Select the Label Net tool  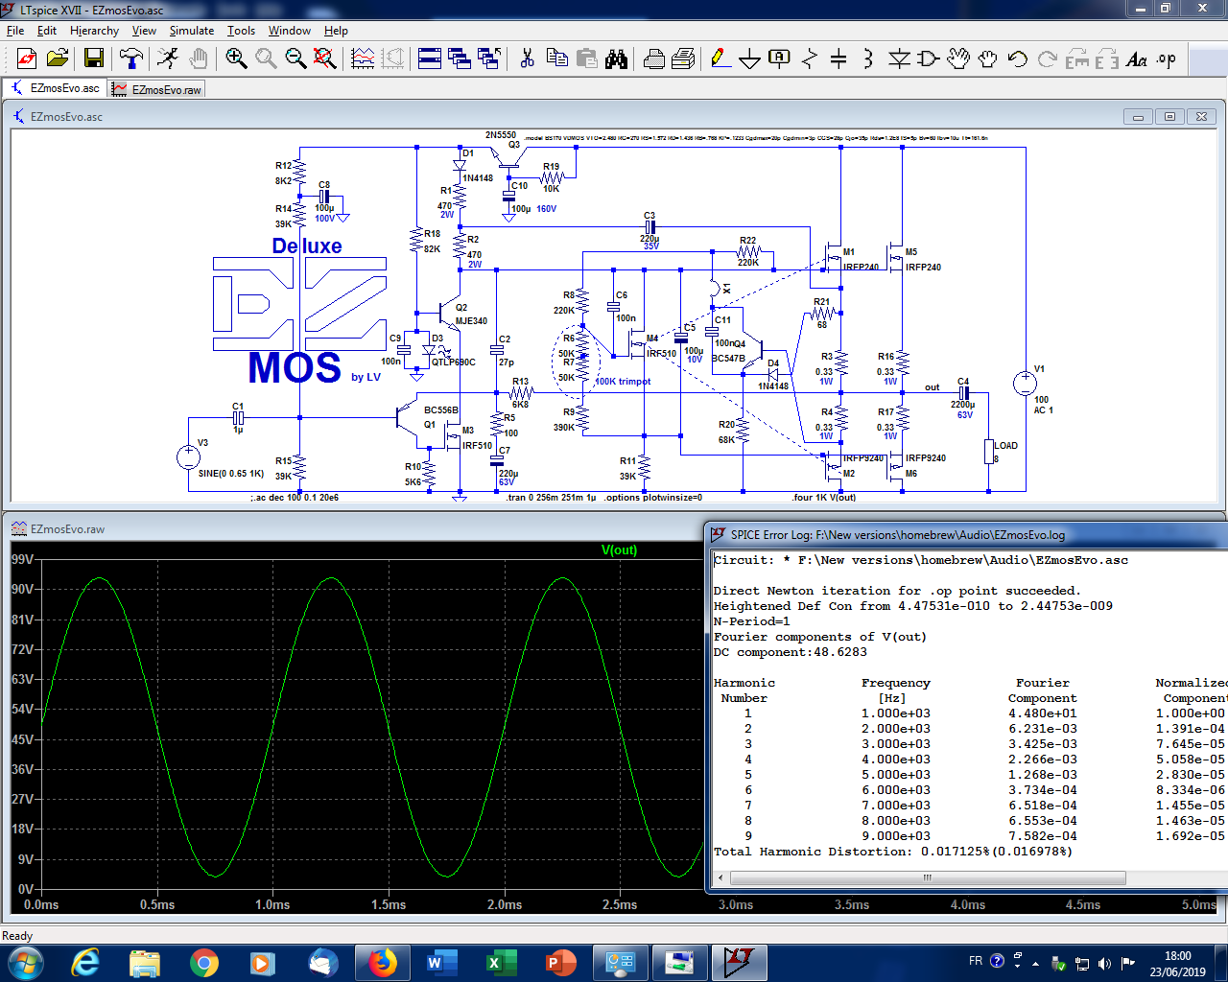[779, 58]
